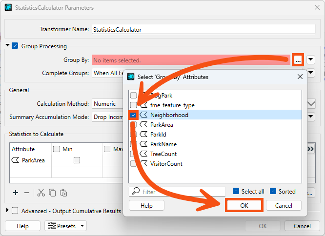Screen dimensions: 325x236
Task: Click the remove row minus icon
Action: tap(27, 193)
